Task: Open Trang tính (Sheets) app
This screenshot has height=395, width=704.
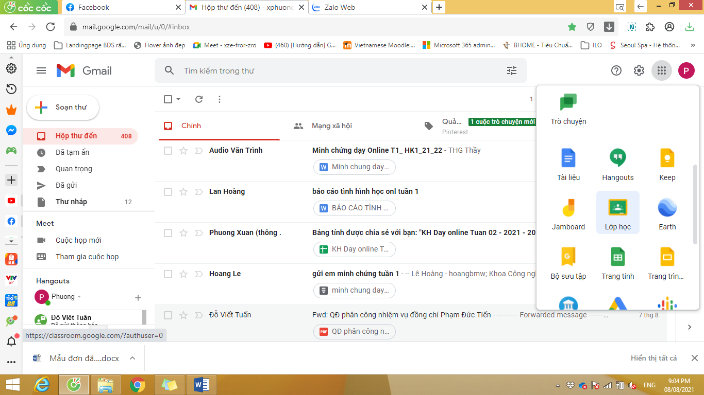Action: pos(617,262)
